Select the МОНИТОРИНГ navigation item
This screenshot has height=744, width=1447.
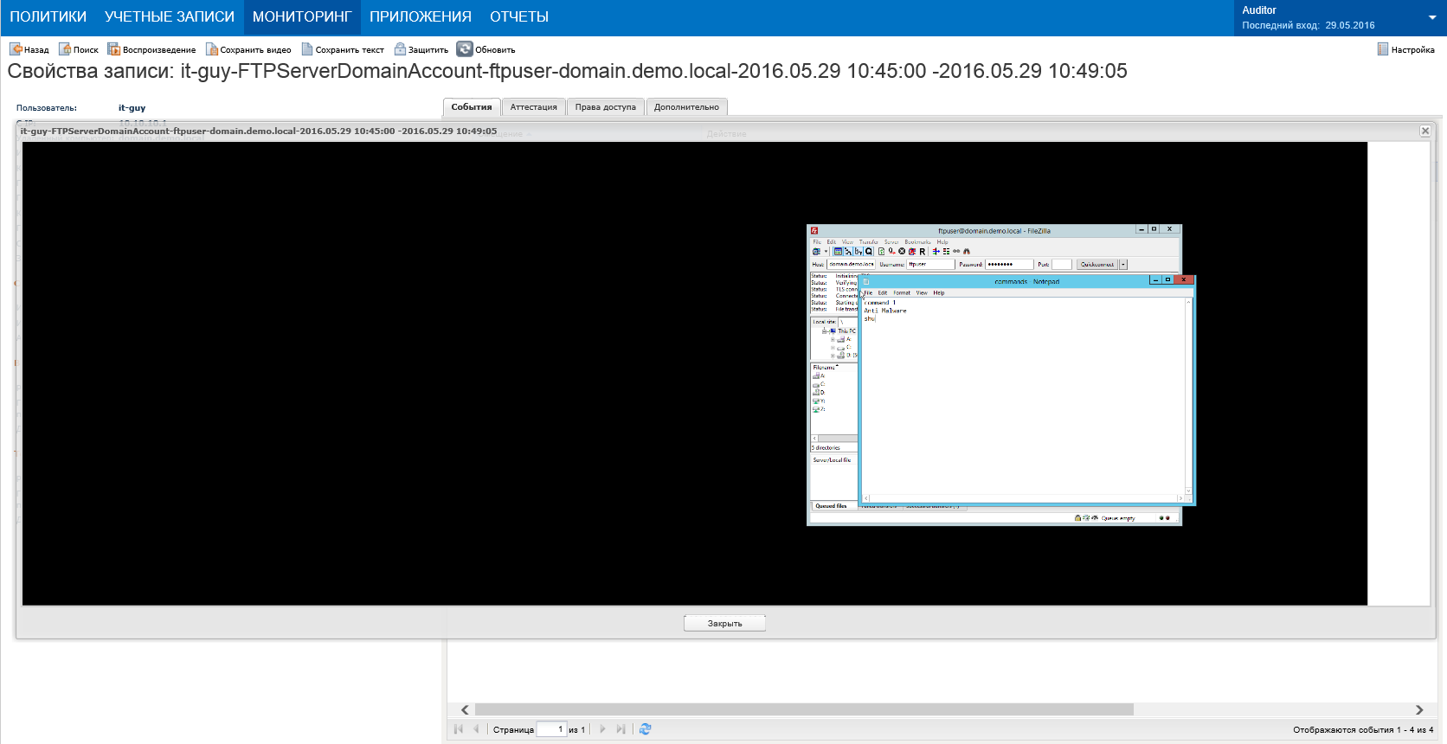(x=302, y=17)
